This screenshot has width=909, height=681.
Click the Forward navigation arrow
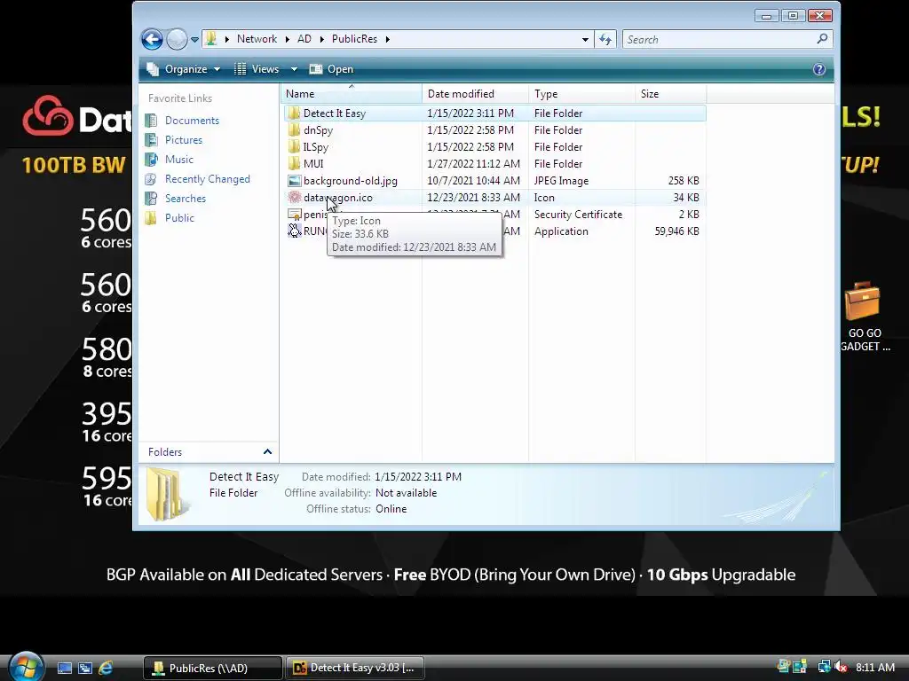177,39
